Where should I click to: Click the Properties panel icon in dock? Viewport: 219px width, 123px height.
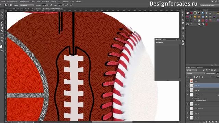click(x=183, y=41)
